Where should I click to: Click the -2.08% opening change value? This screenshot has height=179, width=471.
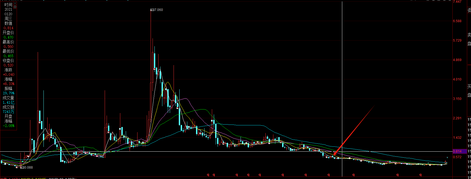[x=8, y=126]
